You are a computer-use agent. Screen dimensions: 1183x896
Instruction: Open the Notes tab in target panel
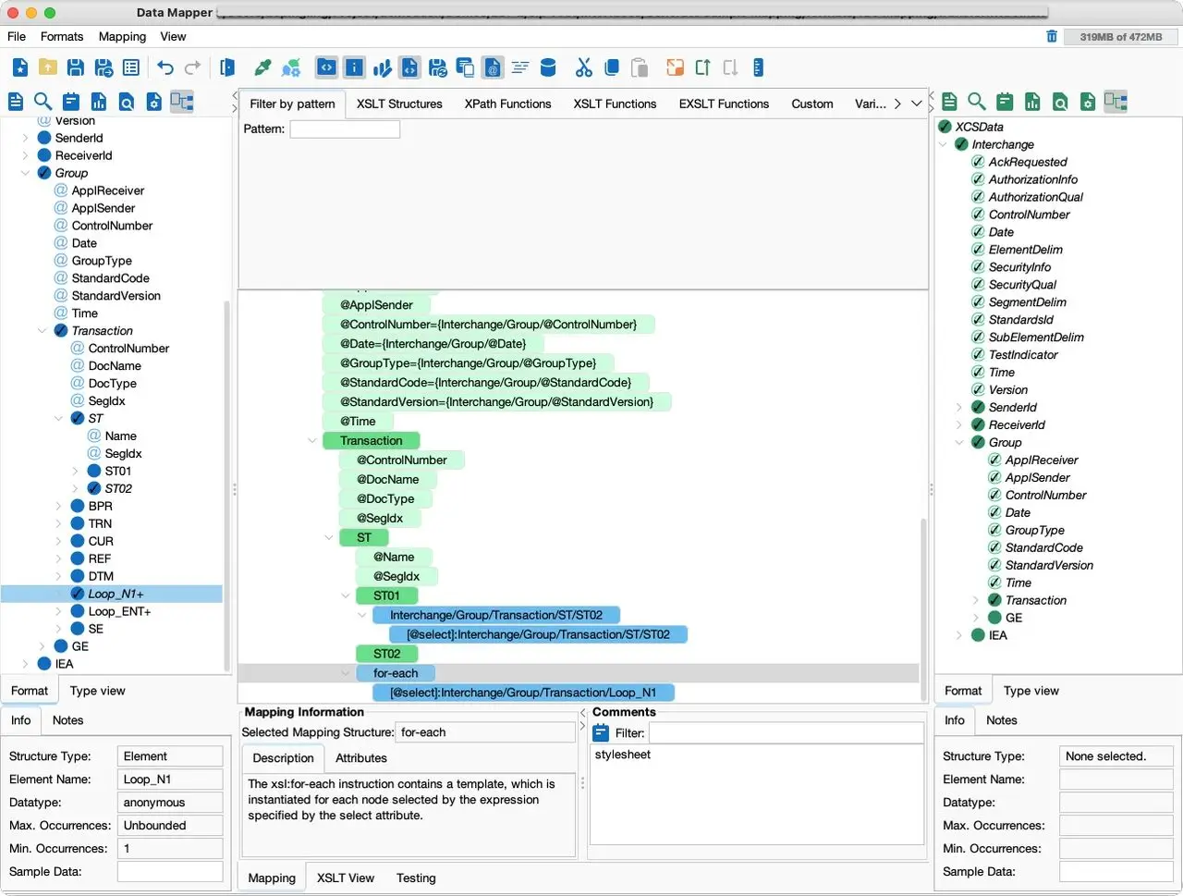[x=1002, y=720]
